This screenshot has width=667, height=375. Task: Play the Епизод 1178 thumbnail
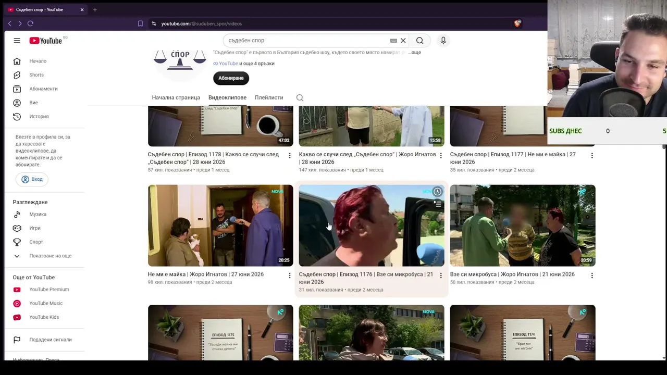tap(220, 126)
